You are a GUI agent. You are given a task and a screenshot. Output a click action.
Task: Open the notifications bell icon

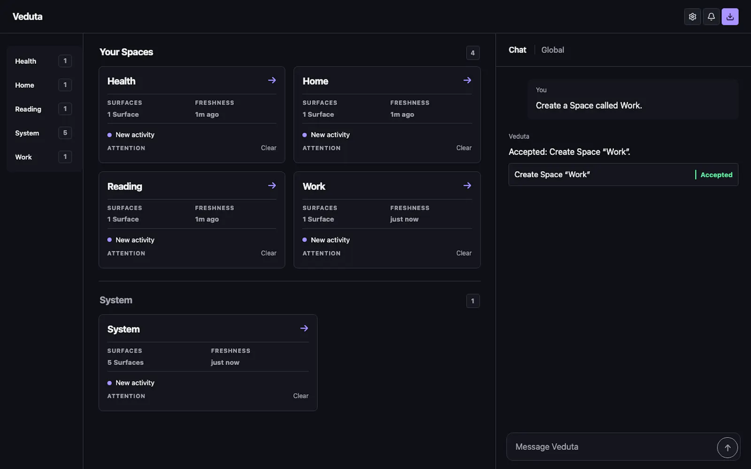pos(711,17)
